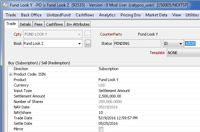Open the Template NONE combo box
Image resolution: width=200 pixels, height=132 pixels.
coord(183,53)
